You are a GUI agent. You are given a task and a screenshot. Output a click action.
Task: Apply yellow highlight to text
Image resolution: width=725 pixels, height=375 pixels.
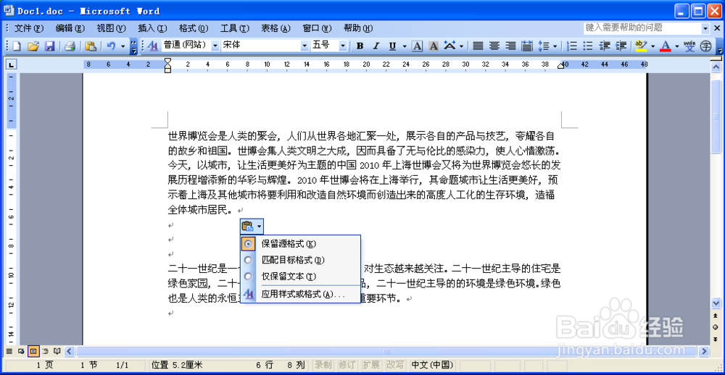[x=641, y=46]
